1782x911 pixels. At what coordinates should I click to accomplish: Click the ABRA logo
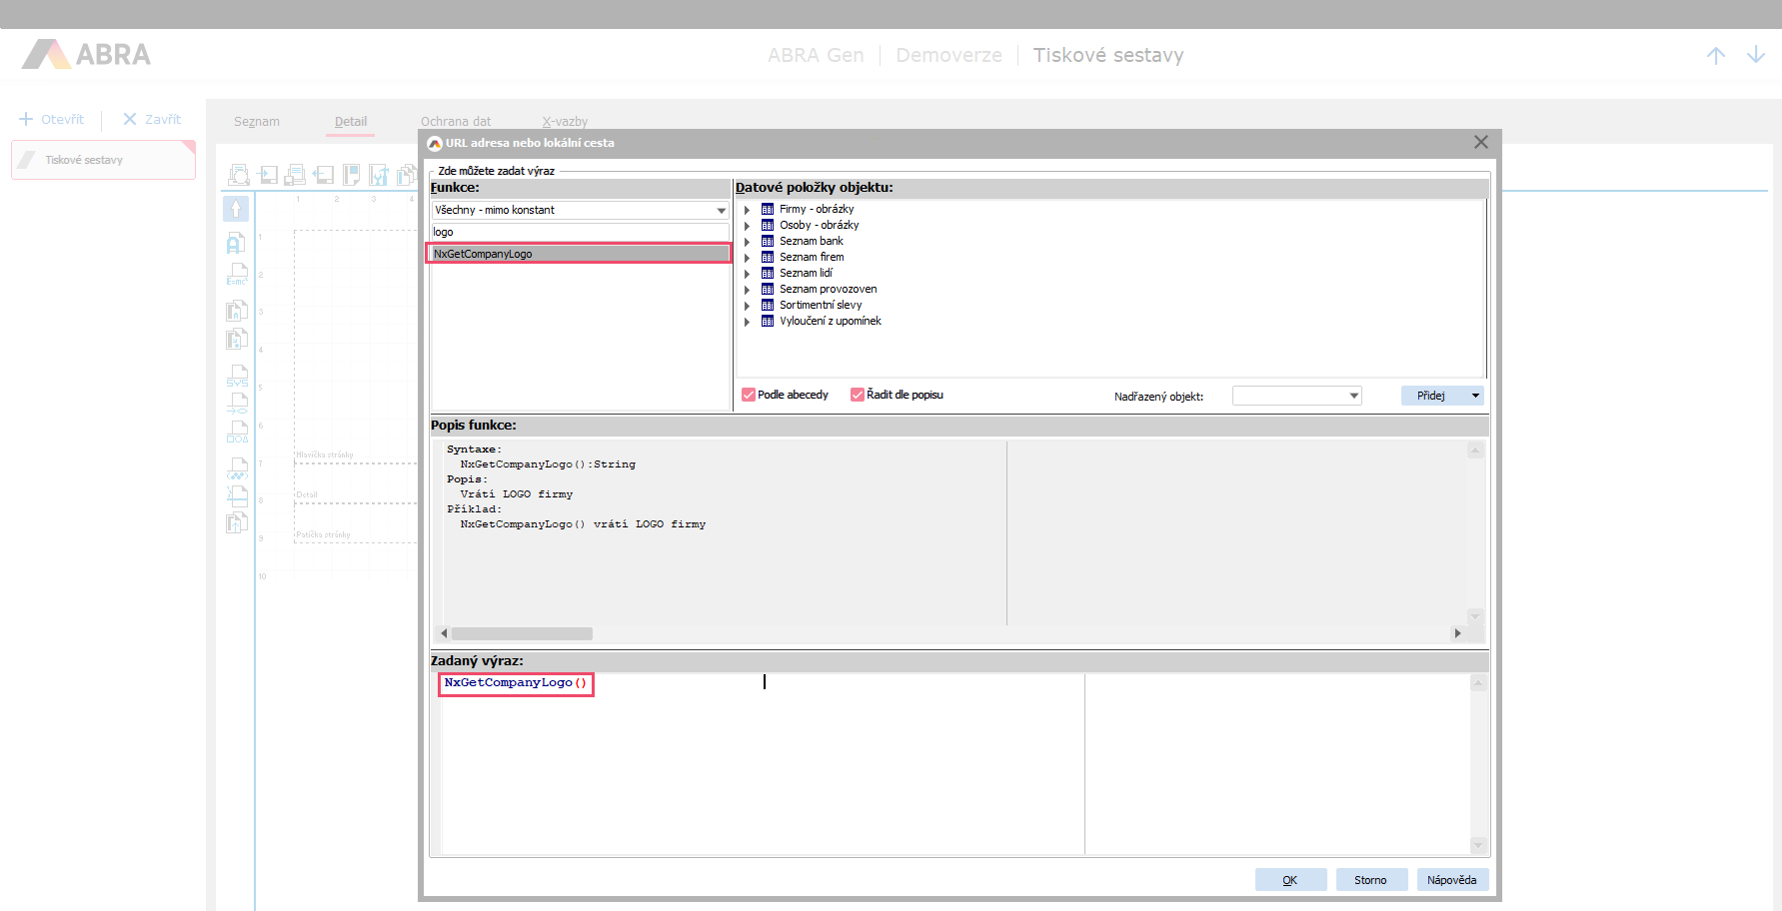[x=87, y=54]
